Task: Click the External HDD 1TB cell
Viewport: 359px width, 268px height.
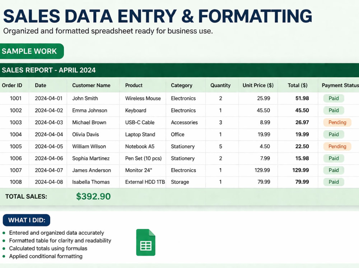Action: [145, 182]
